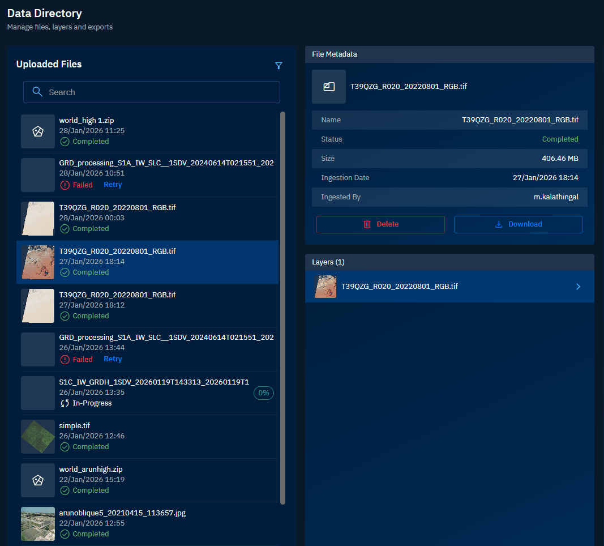Expand the layer chevron in Layers panel
The image size is (604, 546).
tap(578, 287)
